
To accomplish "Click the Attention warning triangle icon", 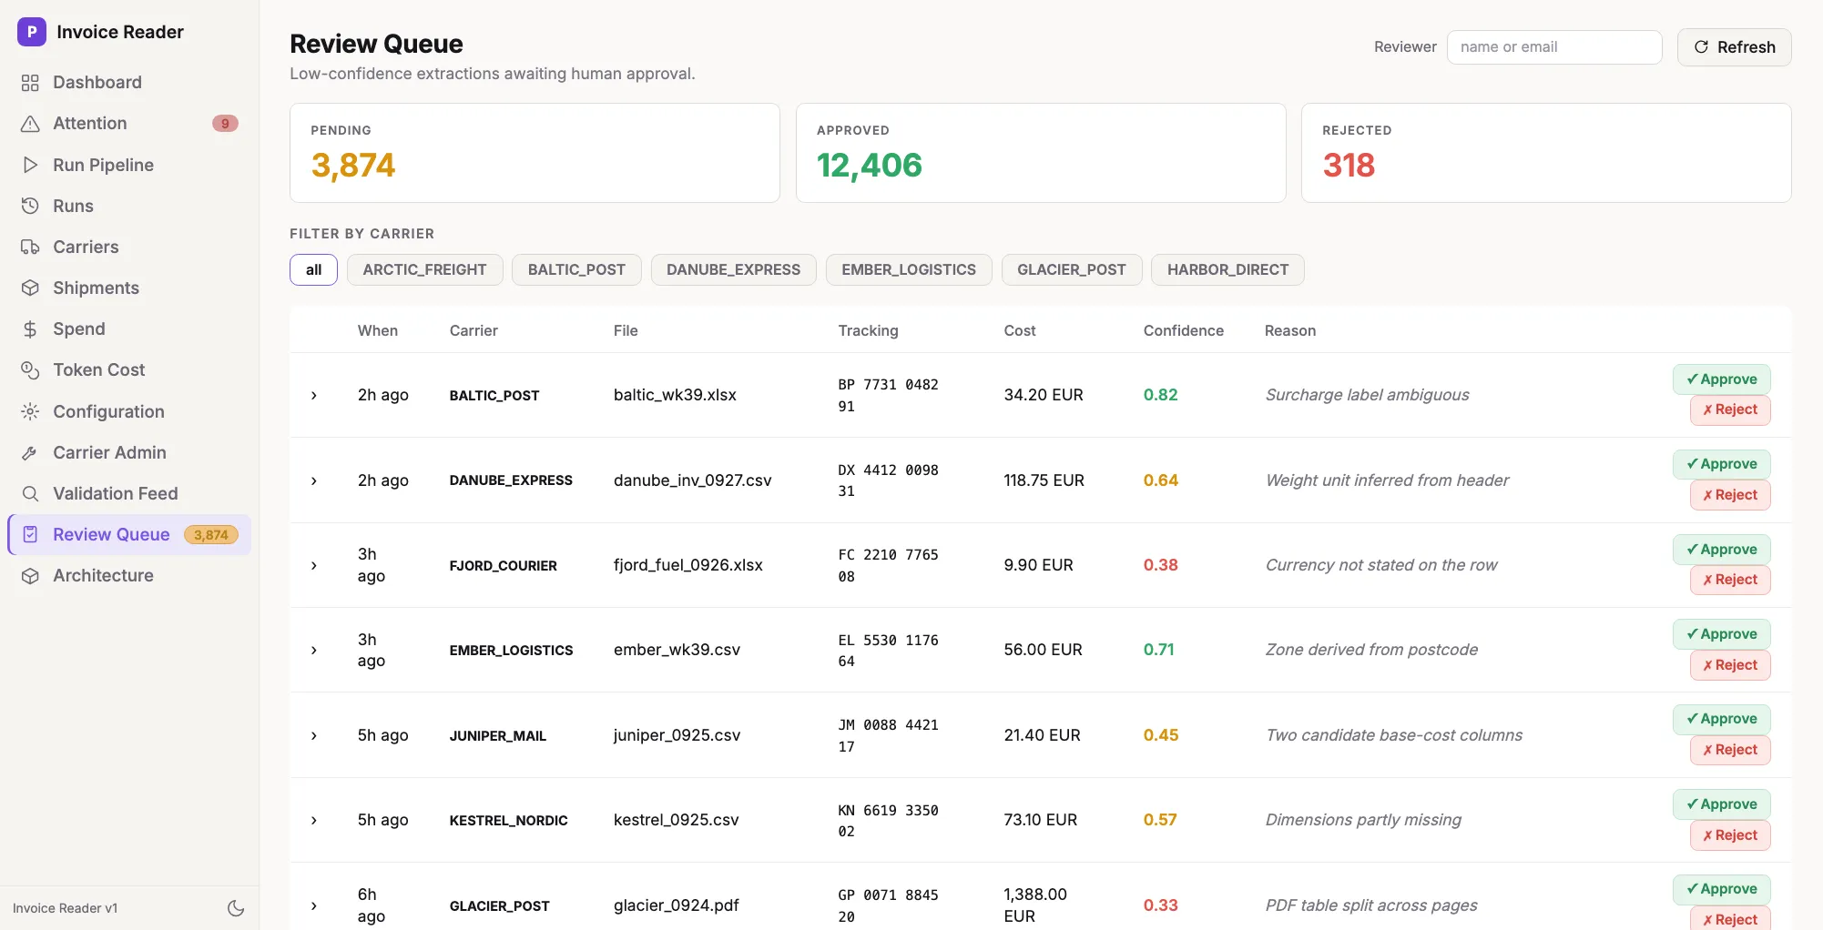I will pyautogui.click(x=30, y=124).
